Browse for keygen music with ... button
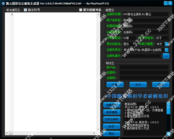The width and height of the screenshot is (174, 139). 166,56
